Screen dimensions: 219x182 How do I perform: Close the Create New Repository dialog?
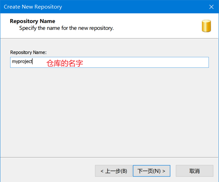coord(211,6)
